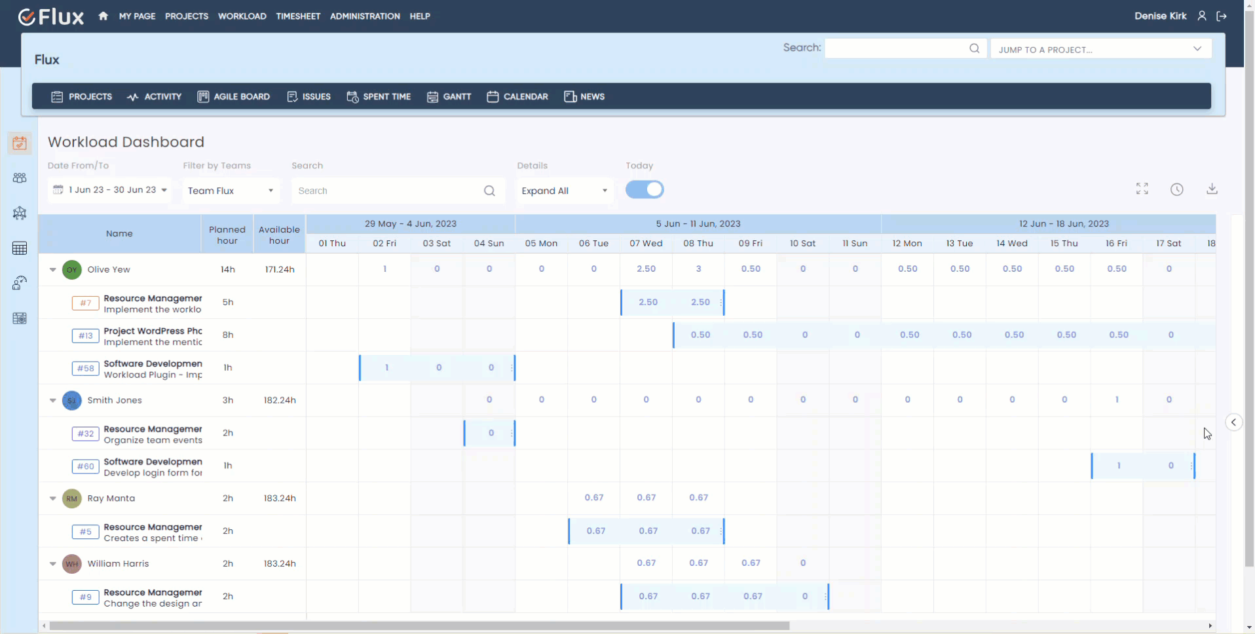Image resolution: width=1255 pixels, height=634 pixels.
Task: Open the Jump to a Project dropdown
Action: click(1100, 49)
